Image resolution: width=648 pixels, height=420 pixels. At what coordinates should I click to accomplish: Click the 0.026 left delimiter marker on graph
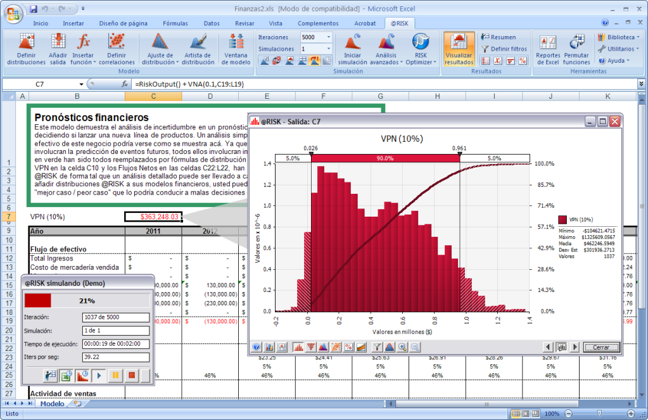(x=311, y=154)
